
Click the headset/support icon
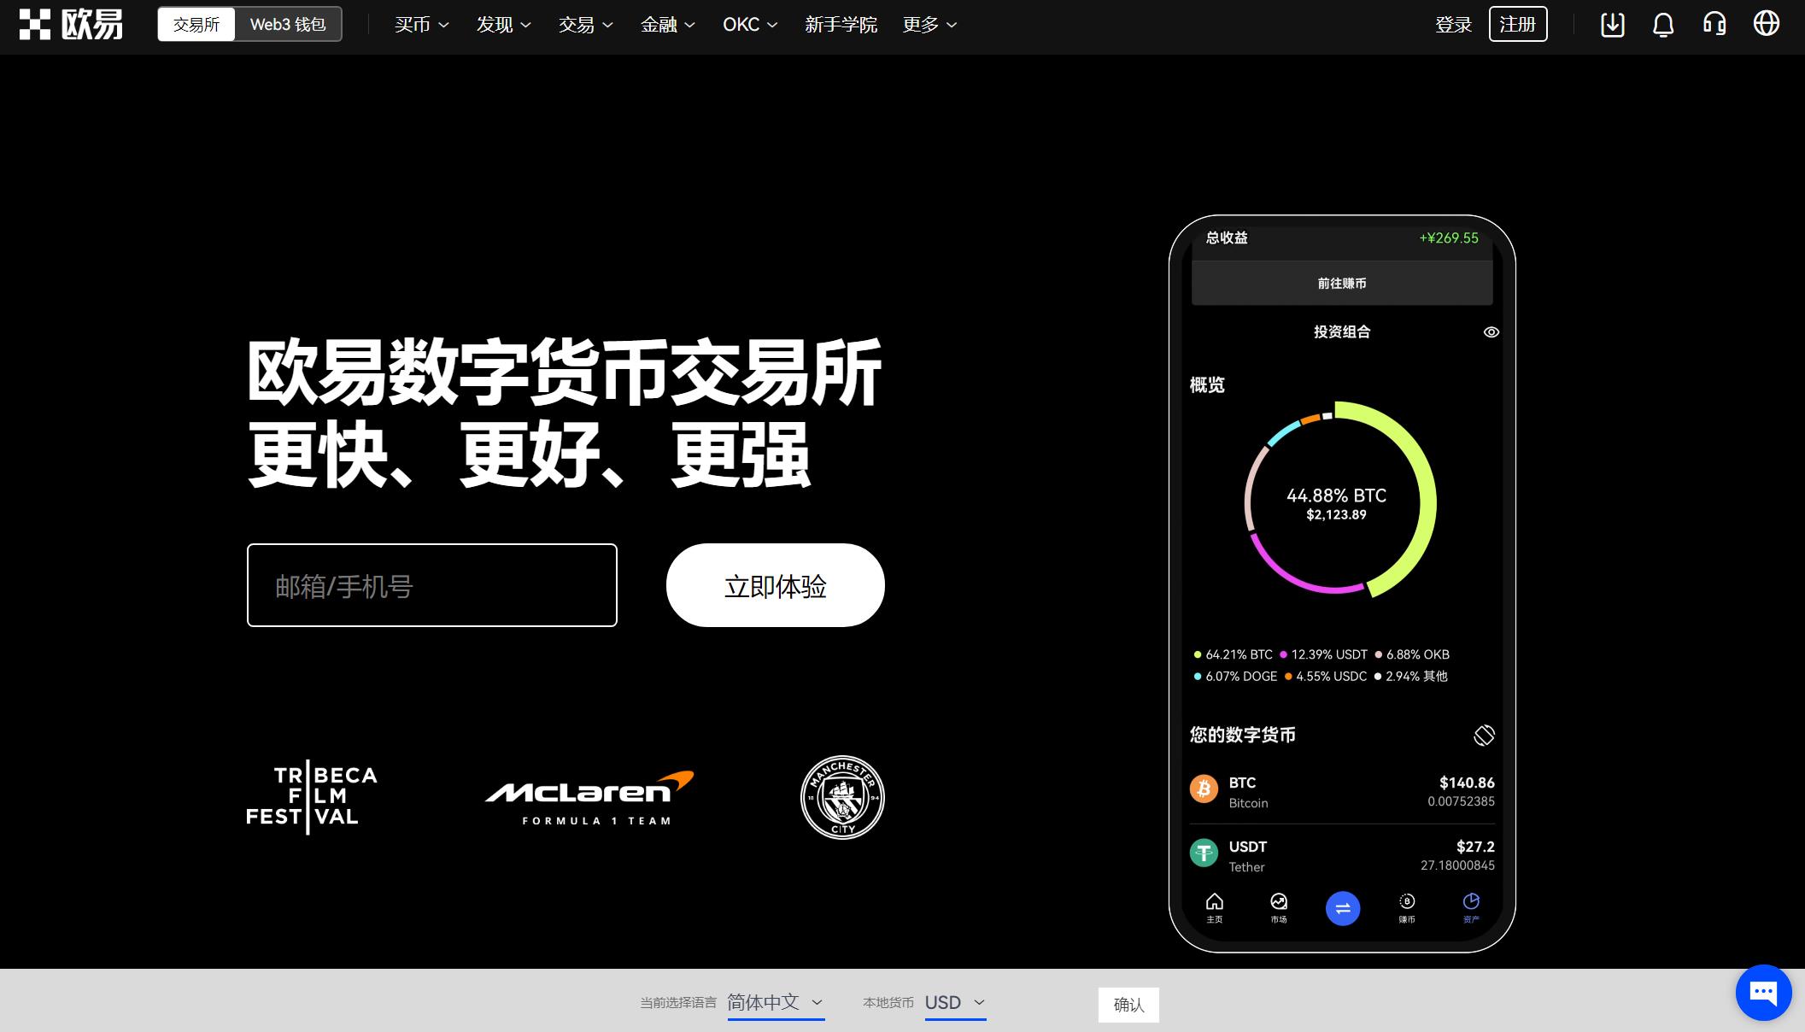pyautogui.click(x=1716, y=24)
